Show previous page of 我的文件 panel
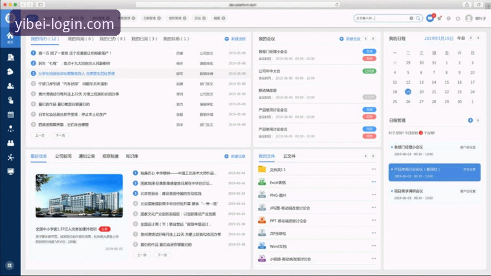Viewport: 491px width, 276px height. (366, 156)
